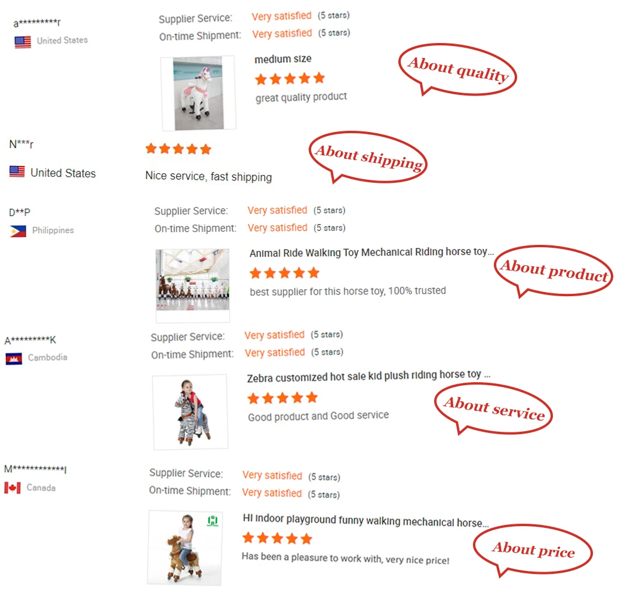Open the 'Zebra customized hot sale kid' product link

pos(368,376)
